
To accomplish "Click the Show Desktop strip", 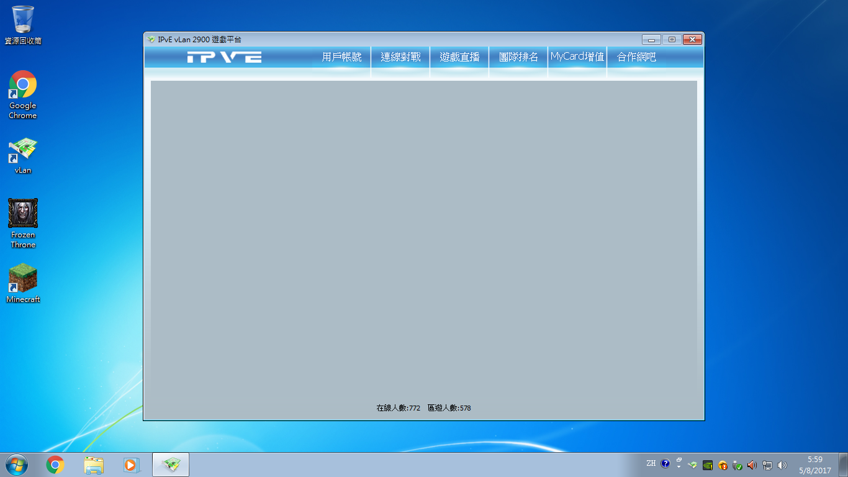I will (x=843, y=465).
